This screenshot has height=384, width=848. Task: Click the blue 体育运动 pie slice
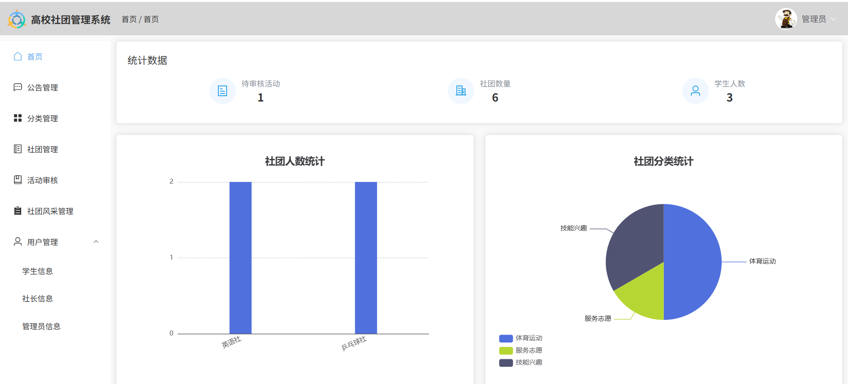tap(693, 262)
